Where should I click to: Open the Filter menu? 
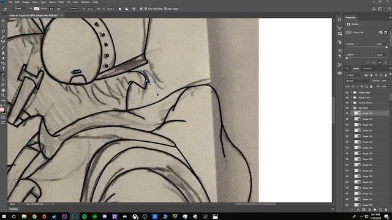click(61, 2)
